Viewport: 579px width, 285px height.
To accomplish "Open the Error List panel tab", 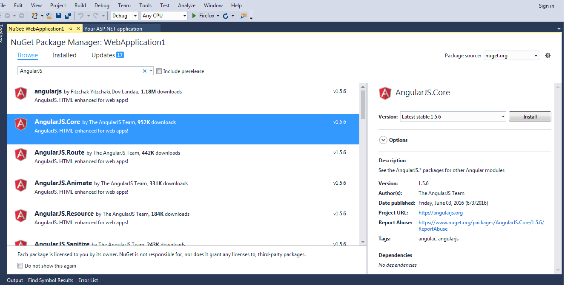I will 88,280.
